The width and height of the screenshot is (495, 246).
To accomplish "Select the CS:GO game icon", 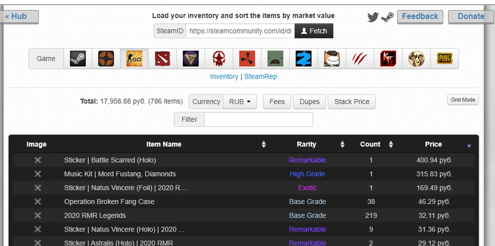I will pos(134,59).
